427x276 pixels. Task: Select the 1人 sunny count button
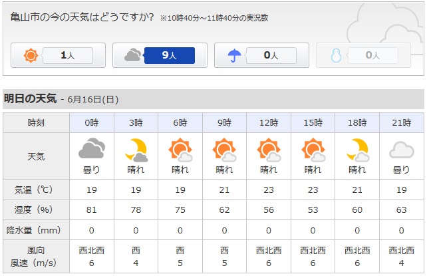tap(68, 55)
